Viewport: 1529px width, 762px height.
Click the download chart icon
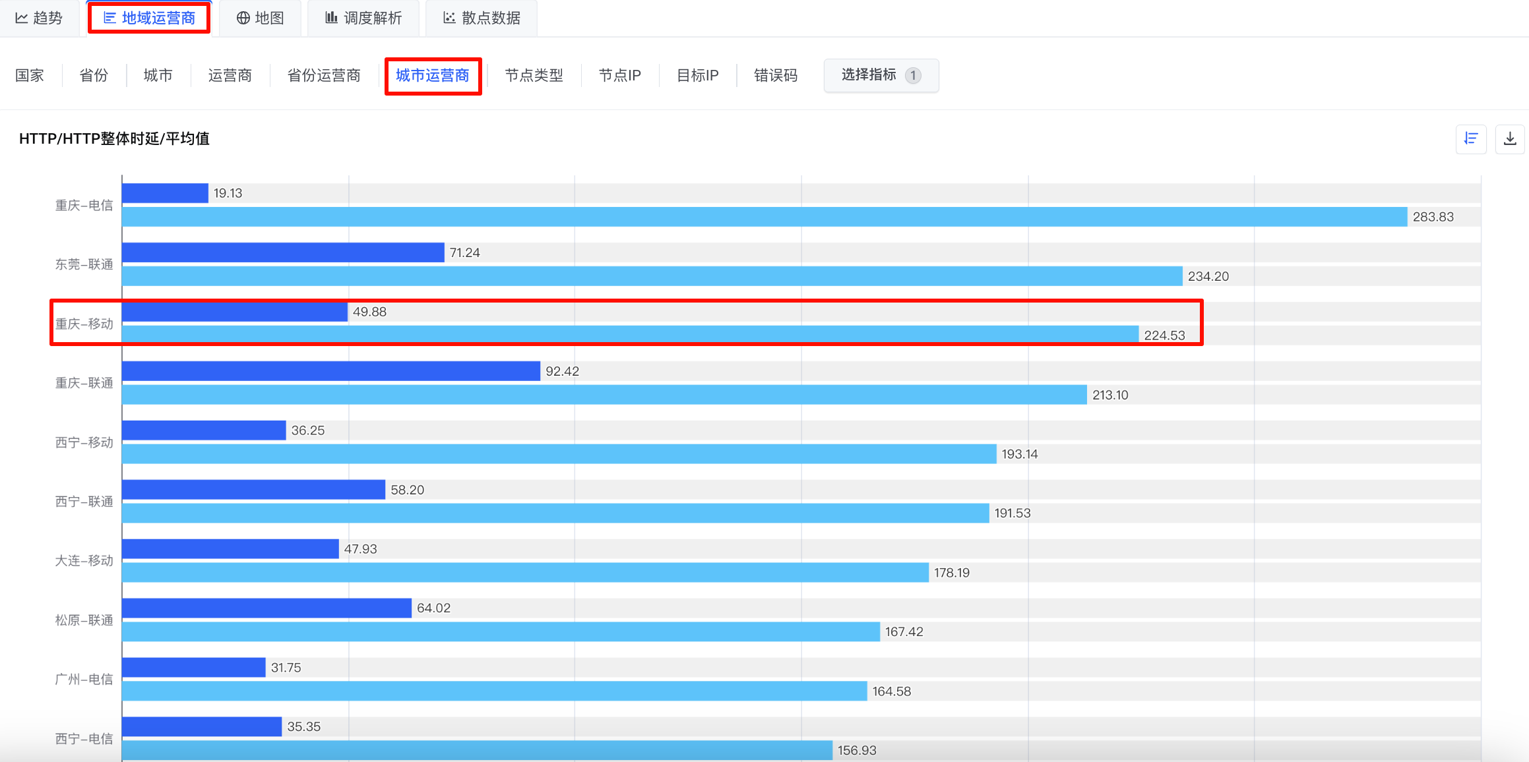(x=1510, y=139)
